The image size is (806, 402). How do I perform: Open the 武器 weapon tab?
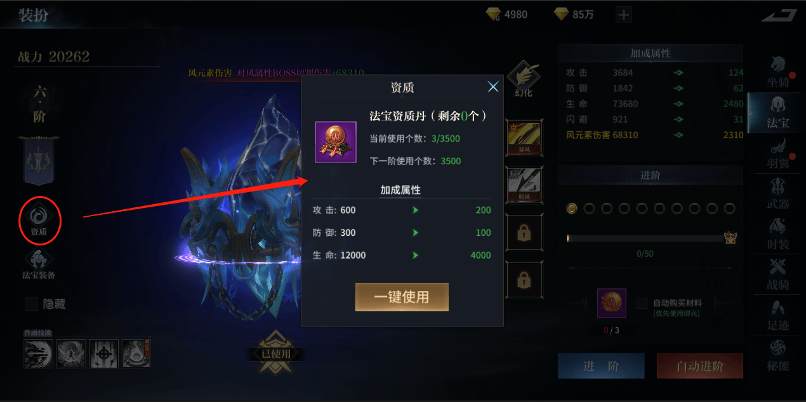778,193
